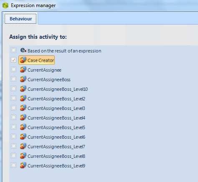Select the CurrentAssigneeBoss_Level6 label
The image size is (198, 182).
(56, 137)
